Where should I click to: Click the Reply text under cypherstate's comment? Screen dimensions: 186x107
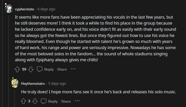pyautogui.click(x=49, y=69)
